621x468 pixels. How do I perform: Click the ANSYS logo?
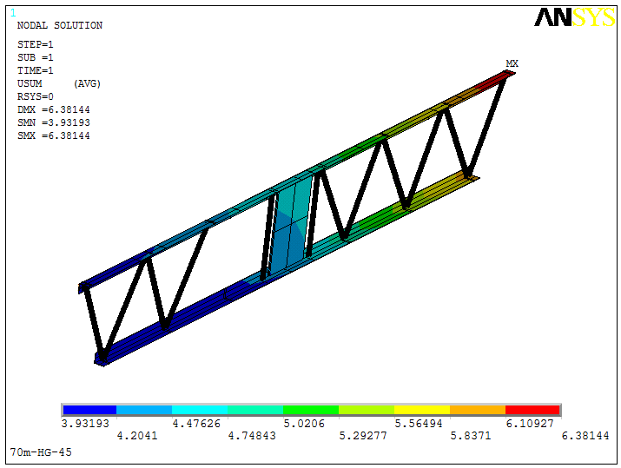click(x=574, y=17)
